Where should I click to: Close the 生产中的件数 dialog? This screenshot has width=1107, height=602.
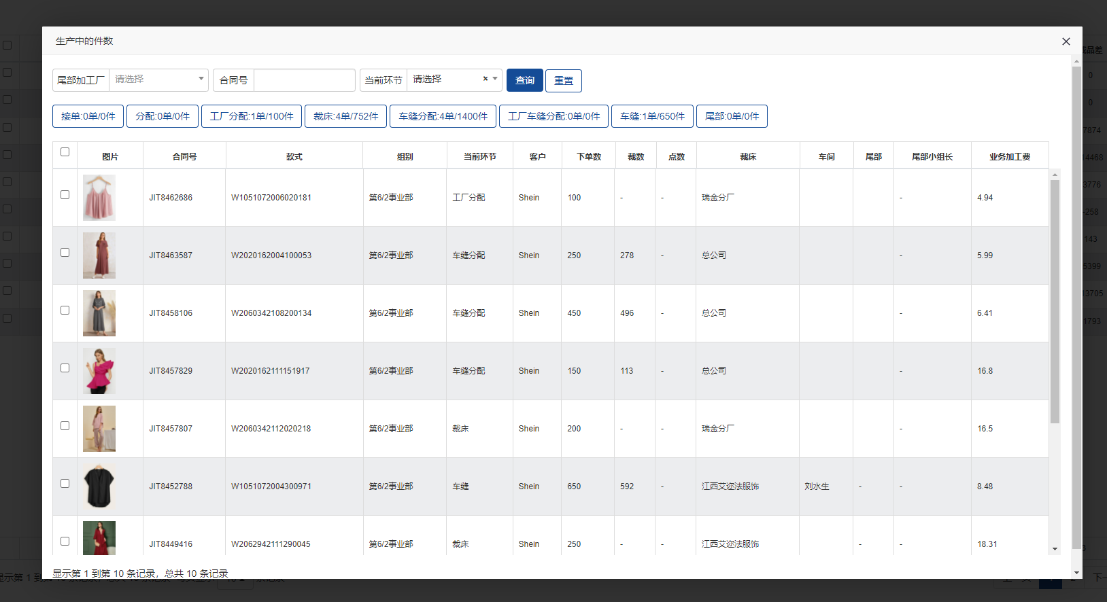click(1066, 41)
